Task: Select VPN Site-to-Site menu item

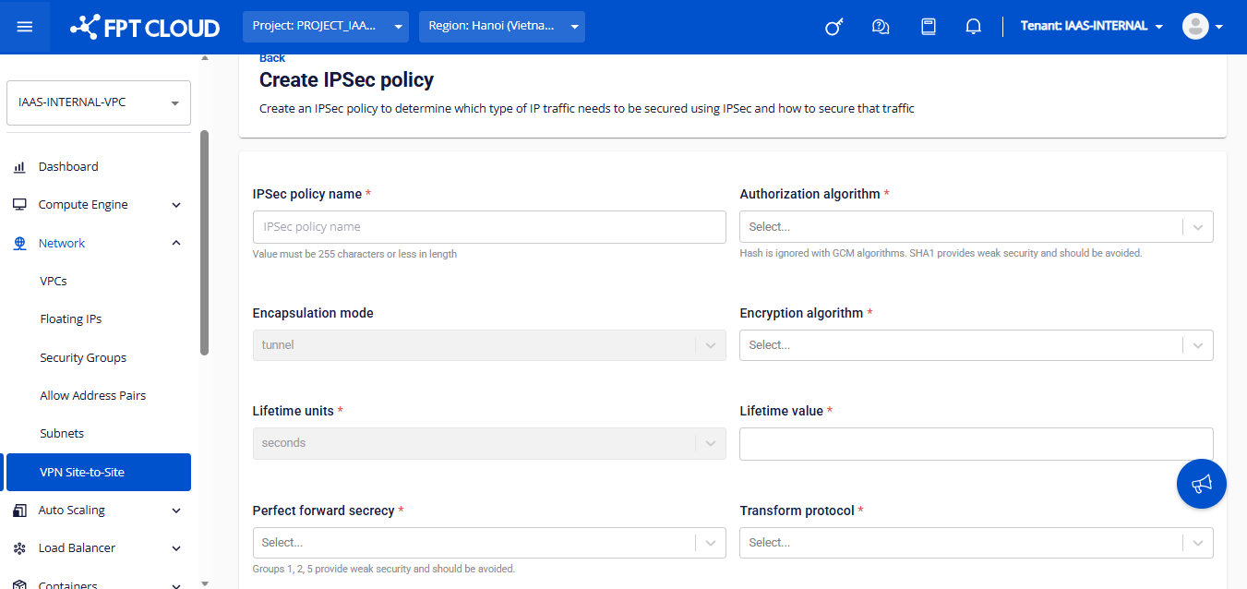Action: tap(99, 472)
